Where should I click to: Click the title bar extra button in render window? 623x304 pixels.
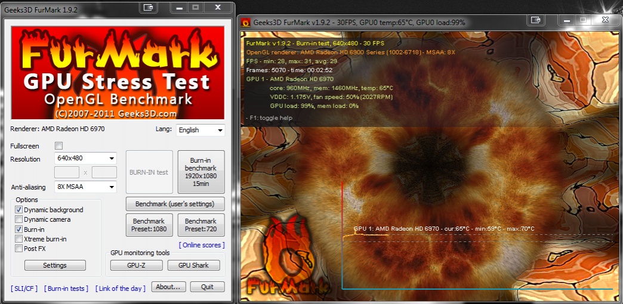pos(536,20)
